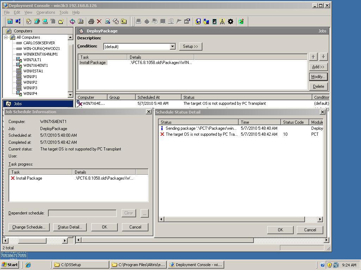Collapse the All Computers tree node
Image resolution: width=361 pixels, height=270 pixels.
(6, 37)
